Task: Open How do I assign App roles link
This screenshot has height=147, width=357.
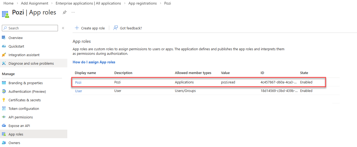Action: [94, 62]
